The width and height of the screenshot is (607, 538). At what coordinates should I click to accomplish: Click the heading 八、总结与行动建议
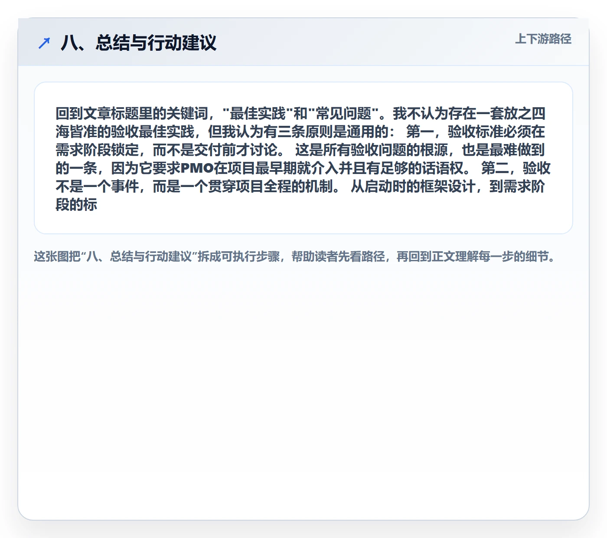click(138, 43)
